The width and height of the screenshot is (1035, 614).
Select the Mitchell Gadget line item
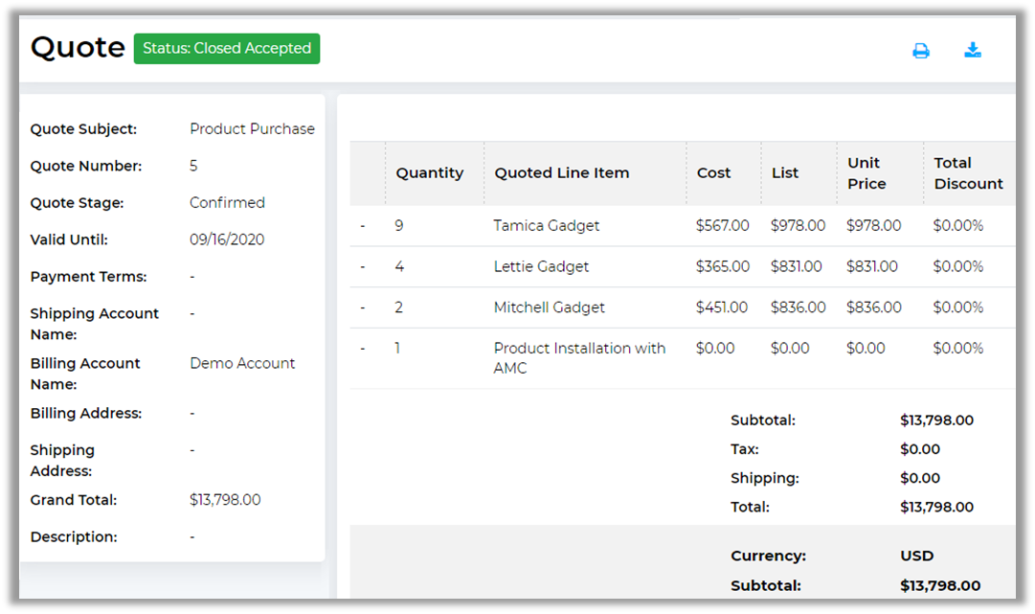coord(549,307)
